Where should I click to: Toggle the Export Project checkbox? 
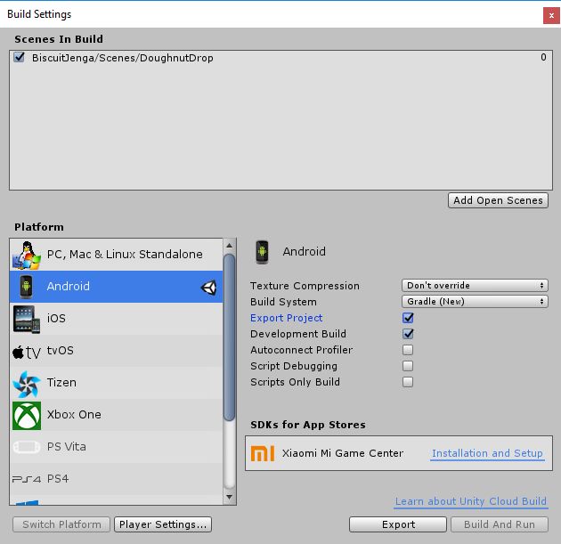(x=408, y=318)
